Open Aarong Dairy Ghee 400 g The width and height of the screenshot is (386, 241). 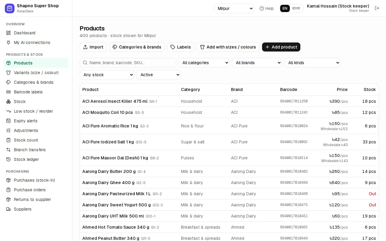point(109,183)
